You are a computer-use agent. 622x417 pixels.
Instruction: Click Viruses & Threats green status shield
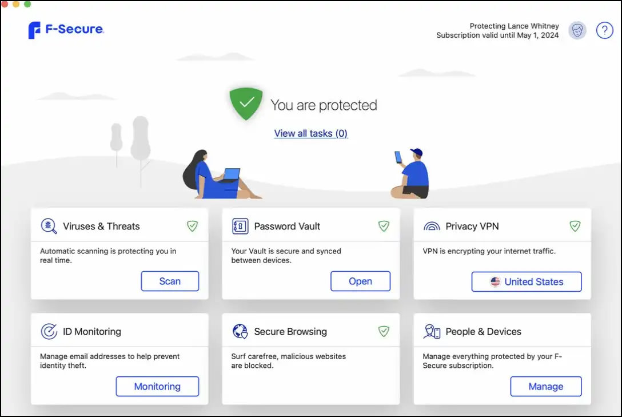[x=193, y=226]
